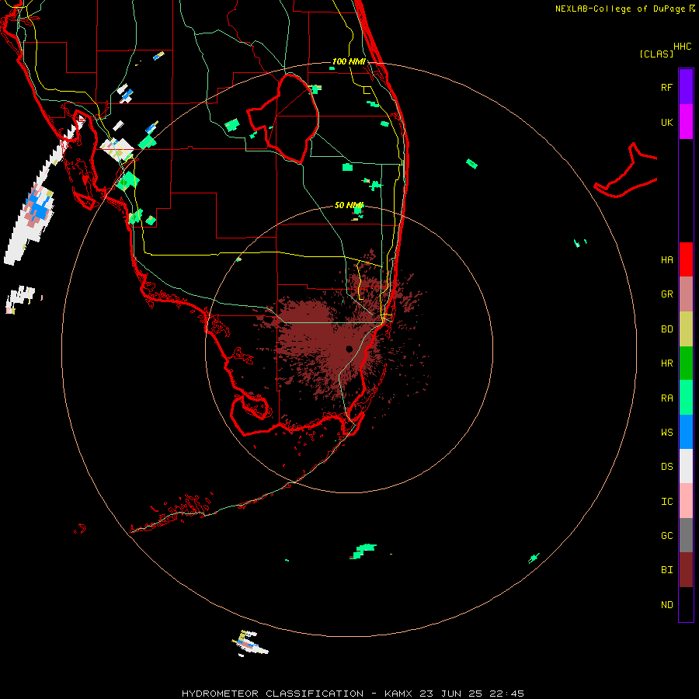Viewport: 699px width, 699px height.
Task: Click the HA red legend swatch
Action: pos(686,259)
